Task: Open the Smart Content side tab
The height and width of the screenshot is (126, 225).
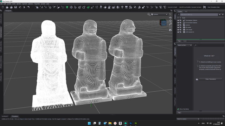Action: click(x=1, y=19)
